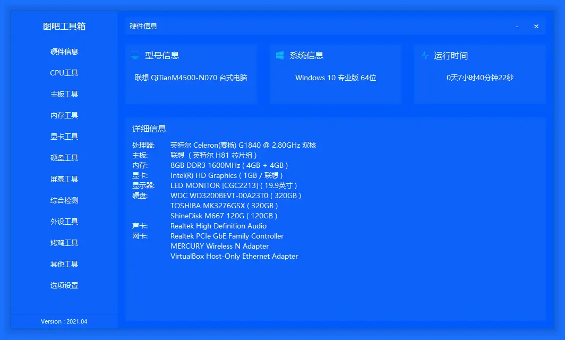Click the 联想 H81 芯片组 motherboard line
The image size is (565, 340).
click(x=213, y=155)
